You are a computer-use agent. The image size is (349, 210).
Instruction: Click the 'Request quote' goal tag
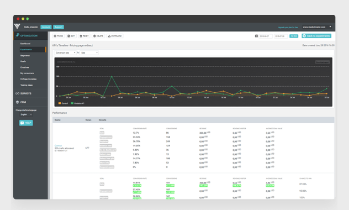coord(107,167)
